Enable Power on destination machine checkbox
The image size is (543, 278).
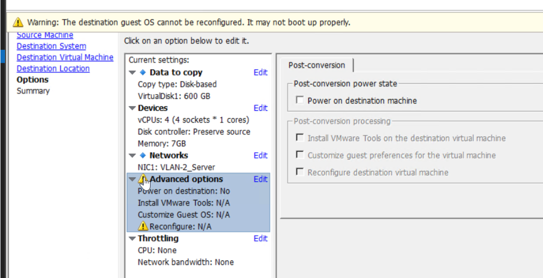point(300,100)
